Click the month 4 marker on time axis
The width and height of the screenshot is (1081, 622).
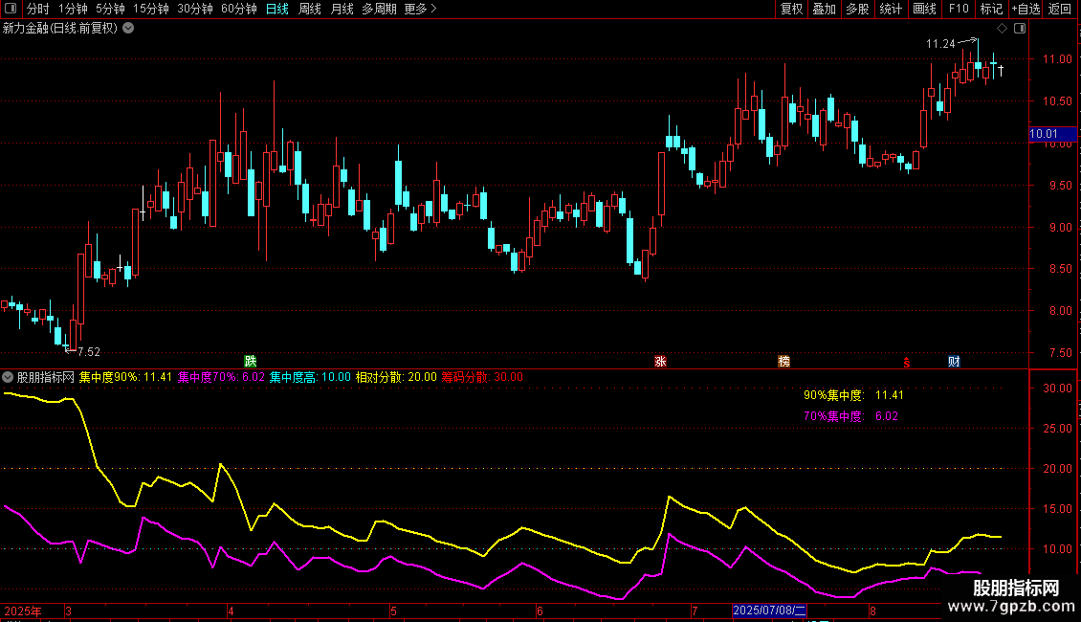tap(231, 611)
